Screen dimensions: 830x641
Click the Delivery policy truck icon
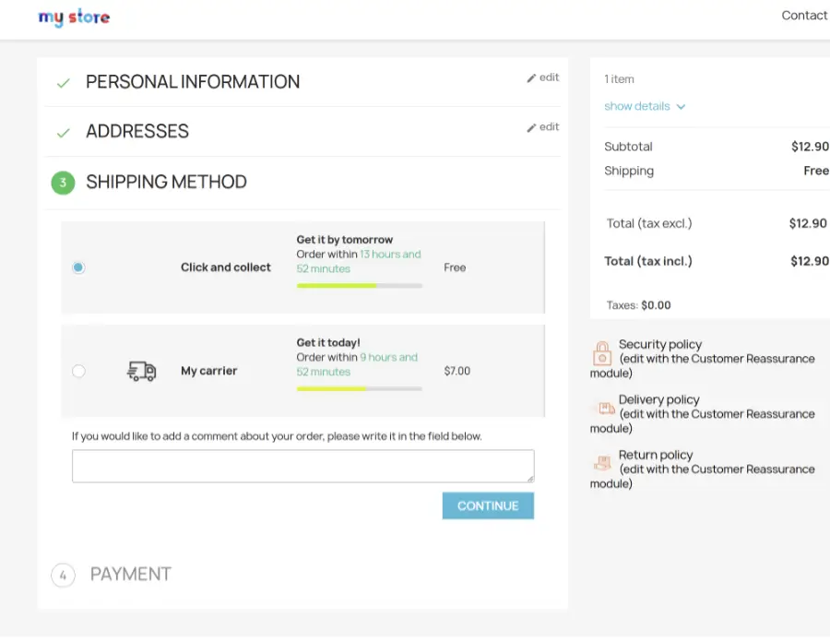pyautogui.click(x=603, y=410)
